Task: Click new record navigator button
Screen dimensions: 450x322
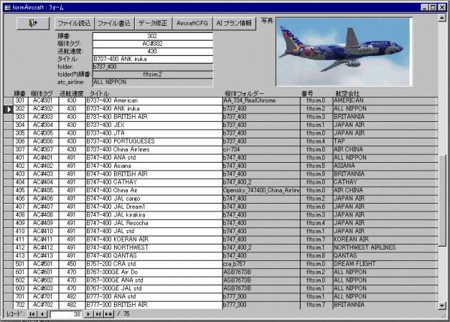Action: click(110, 314)
